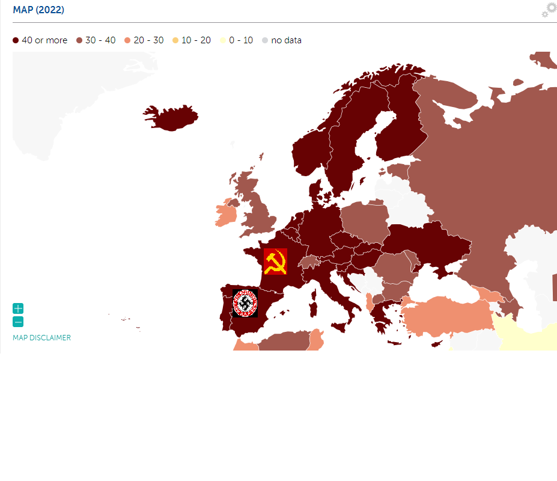Image resolution: width=557 pixels, height=481 pixels.
Task: Click the 'no data' legend dot
Action: pos(265,40)
